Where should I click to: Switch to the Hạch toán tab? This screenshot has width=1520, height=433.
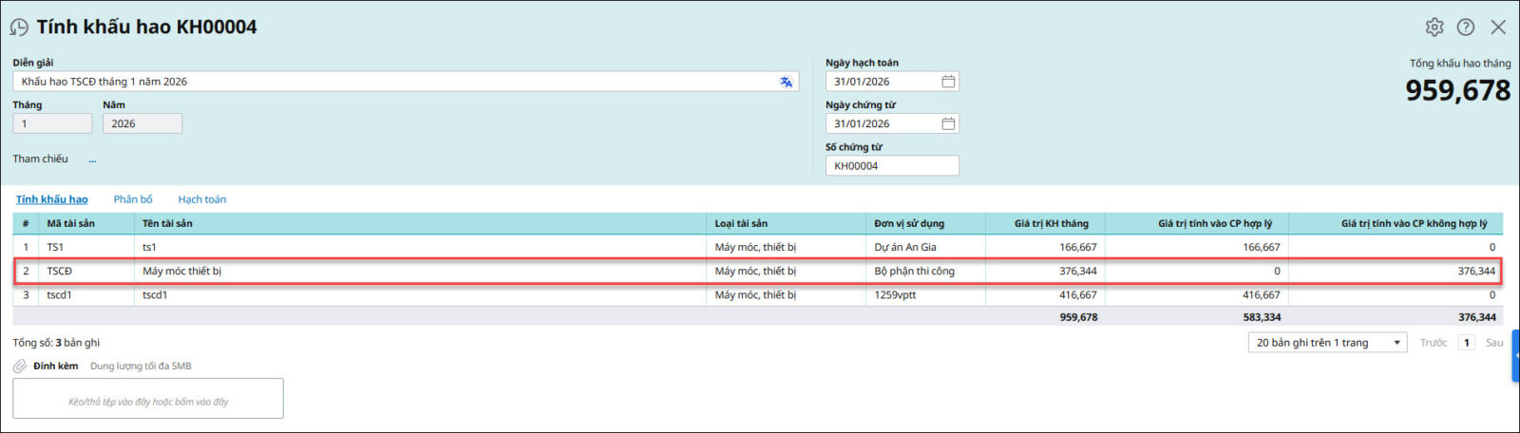click(201, 199)
